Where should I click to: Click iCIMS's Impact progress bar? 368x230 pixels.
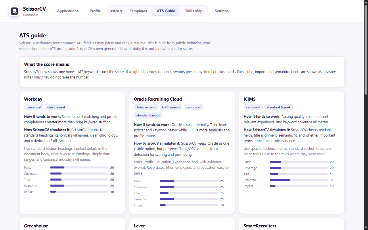[x=299, y=186]
